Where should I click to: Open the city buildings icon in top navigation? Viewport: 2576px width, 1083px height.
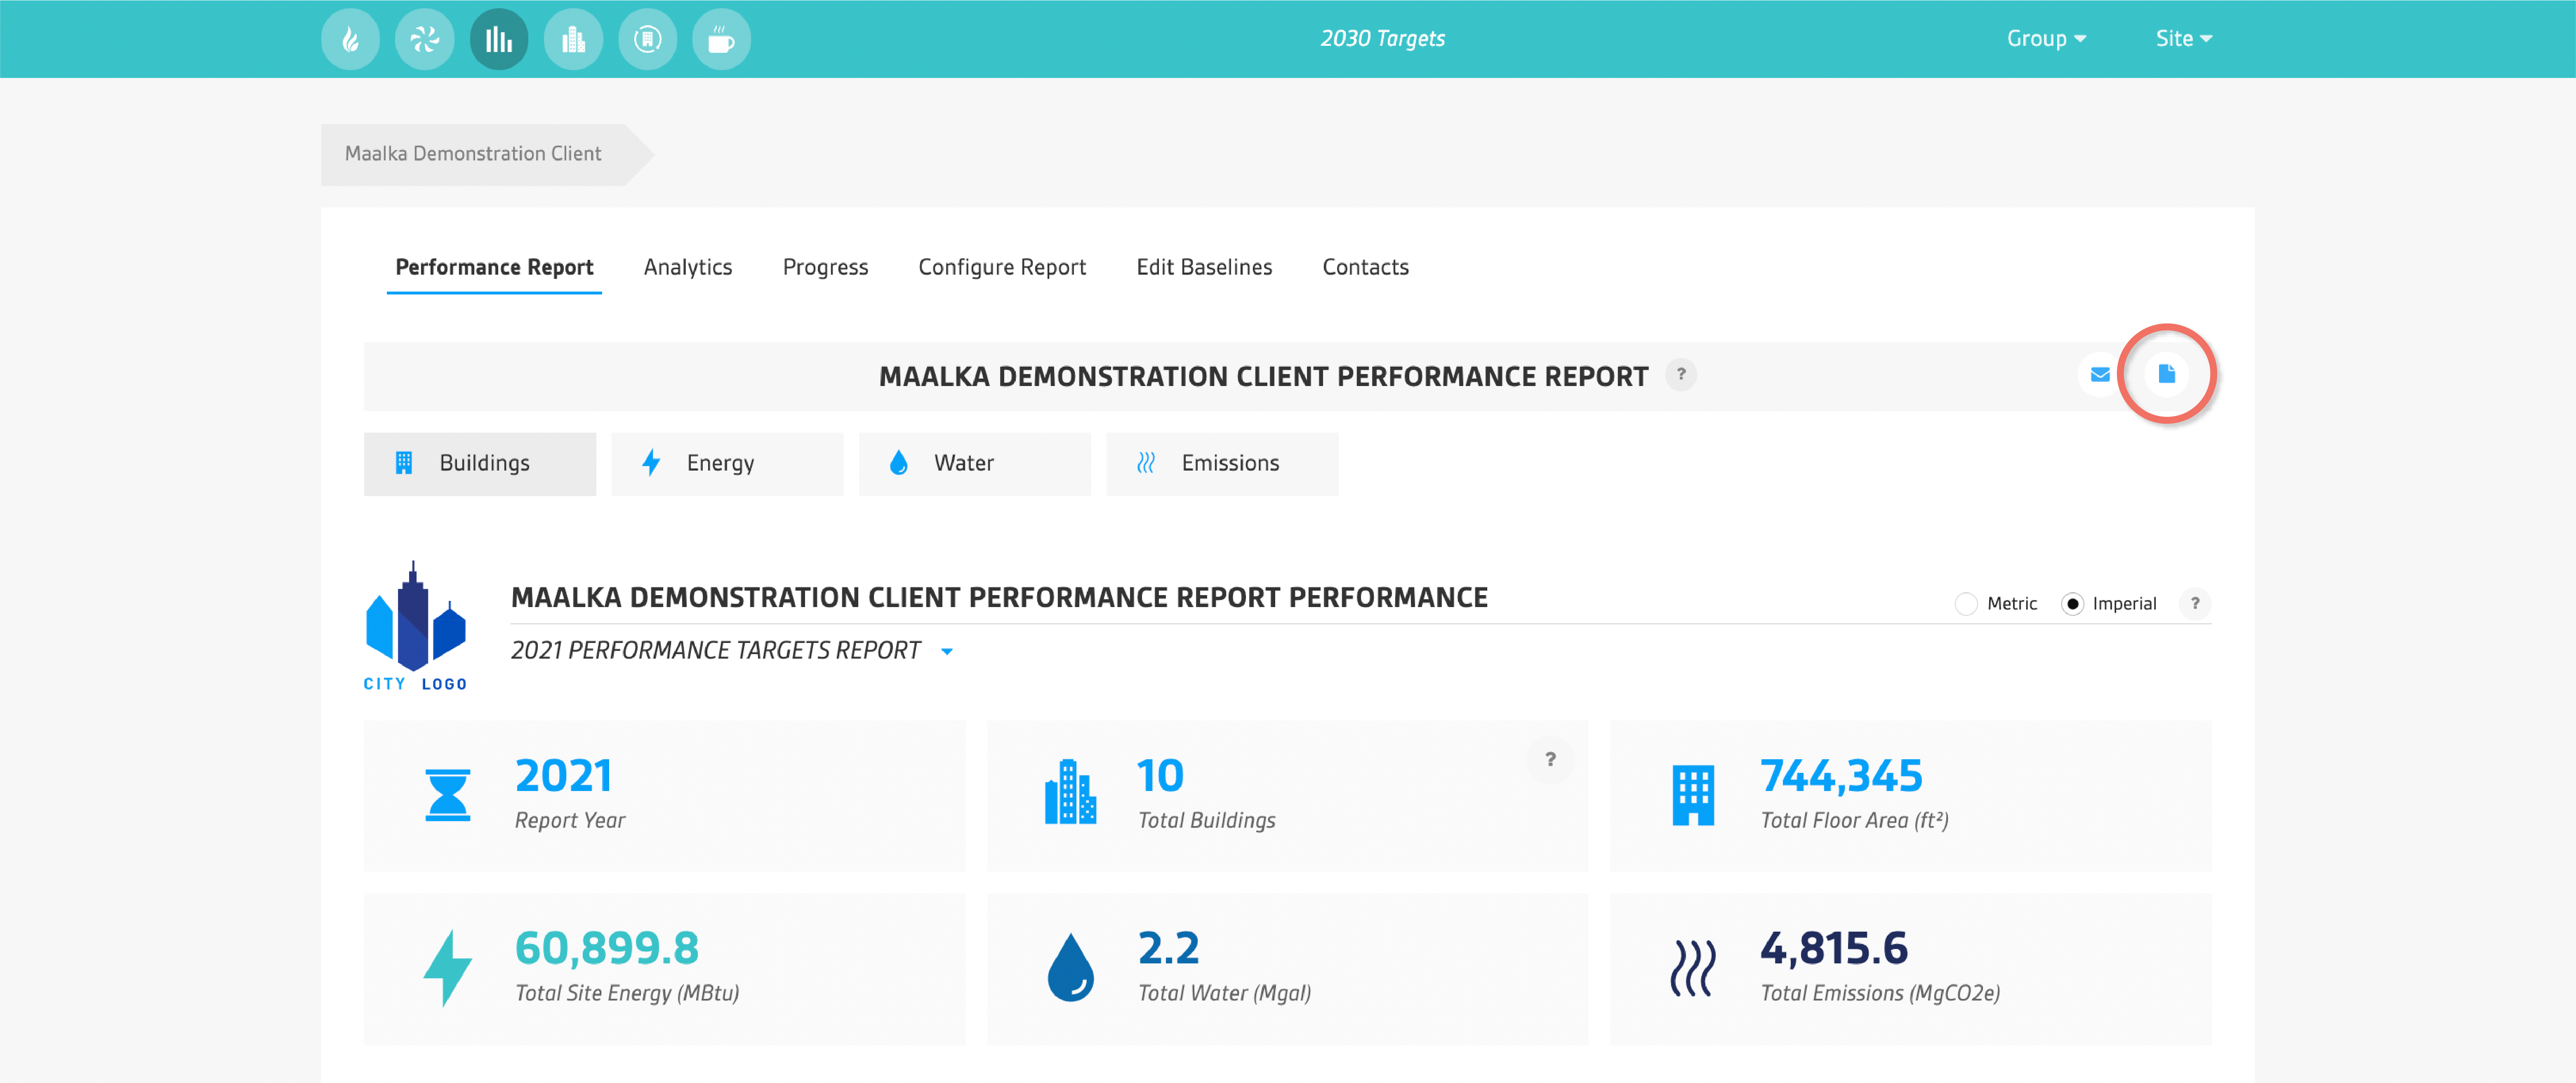(573, 39)
